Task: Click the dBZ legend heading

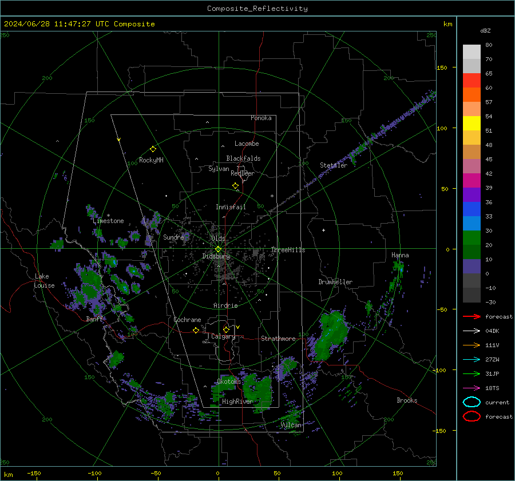Action: [485, 30]
